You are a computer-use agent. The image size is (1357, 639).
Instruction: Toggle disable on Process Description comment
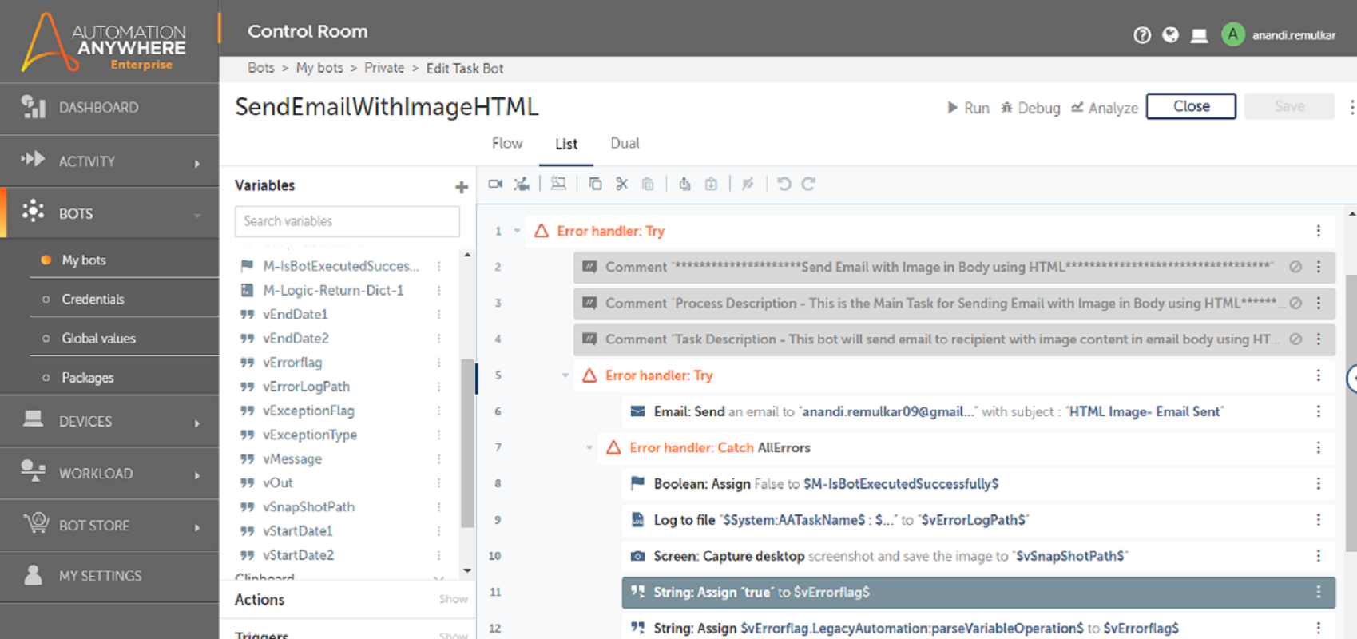(x=1295, y=304)
